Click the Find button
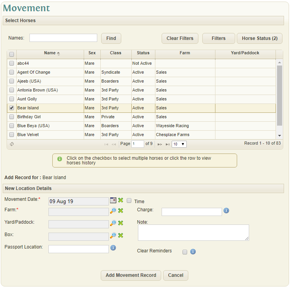291x290 pixels. click(111, 38)
